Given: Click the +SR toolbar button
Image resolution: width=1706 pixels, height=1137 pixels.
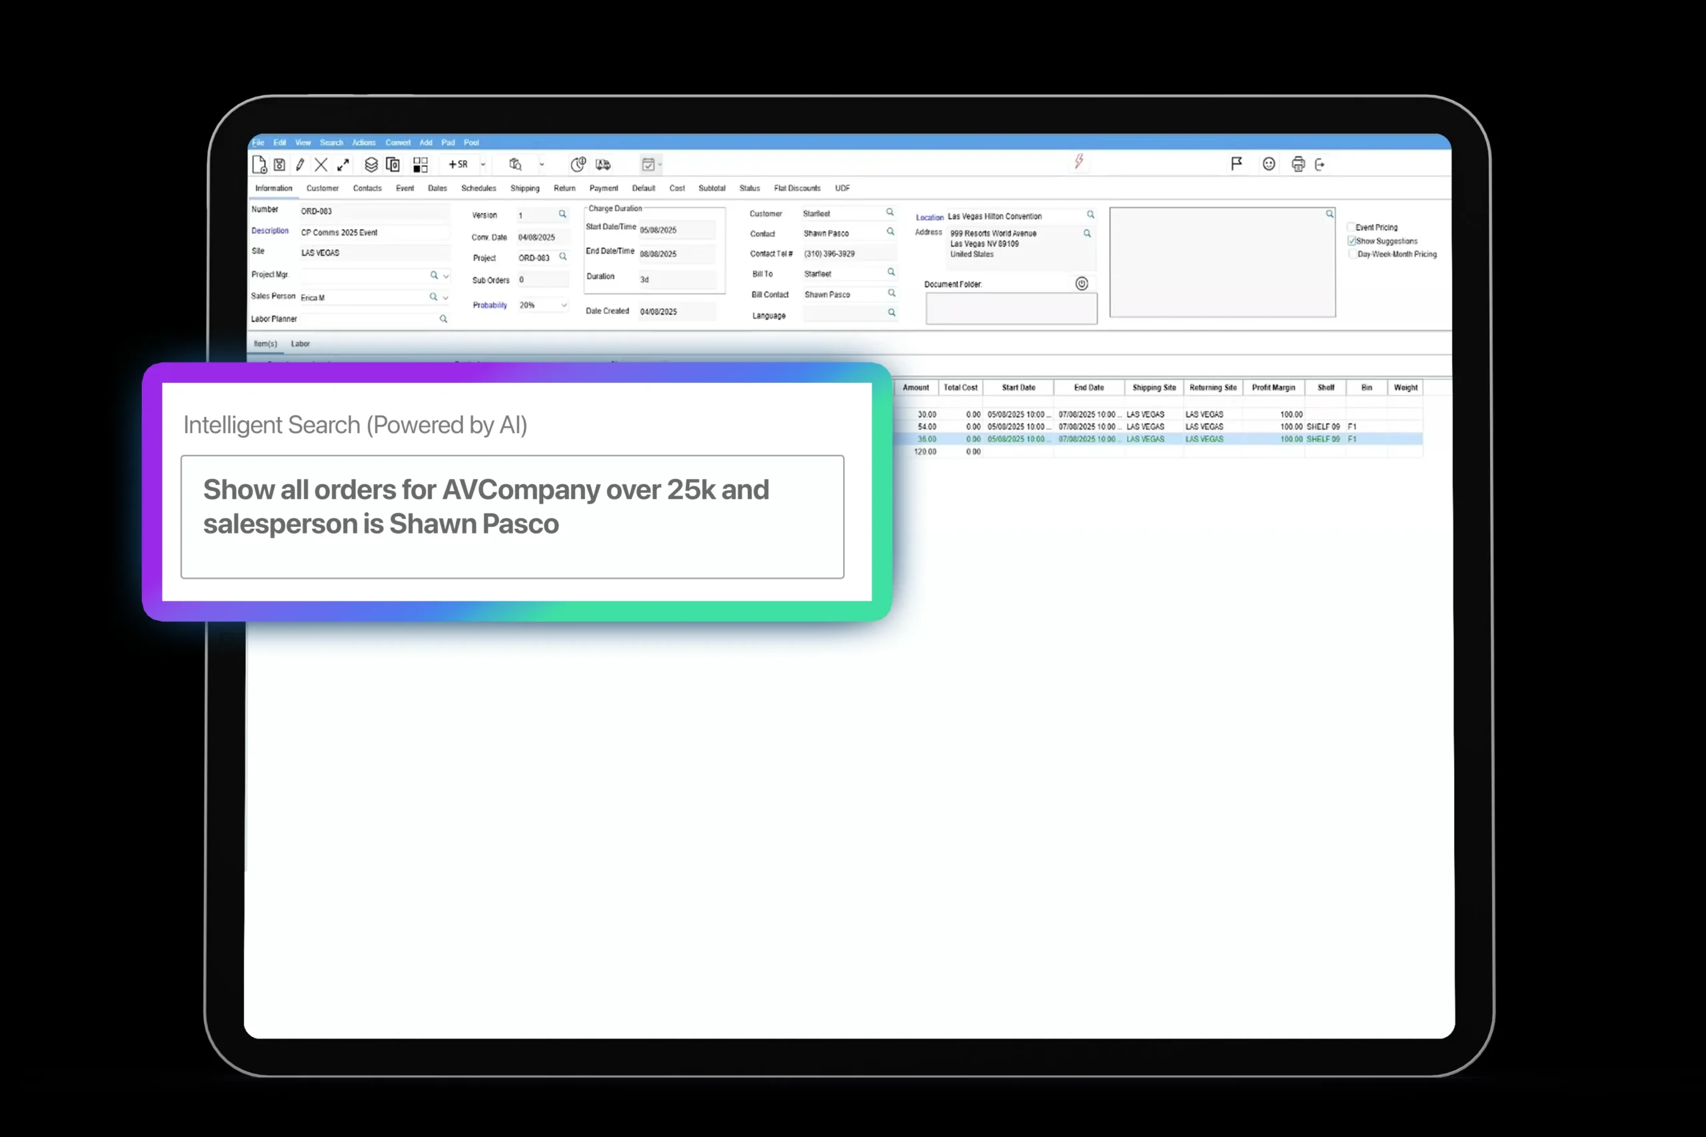Looking at the screenshot, I should [458, 165].
